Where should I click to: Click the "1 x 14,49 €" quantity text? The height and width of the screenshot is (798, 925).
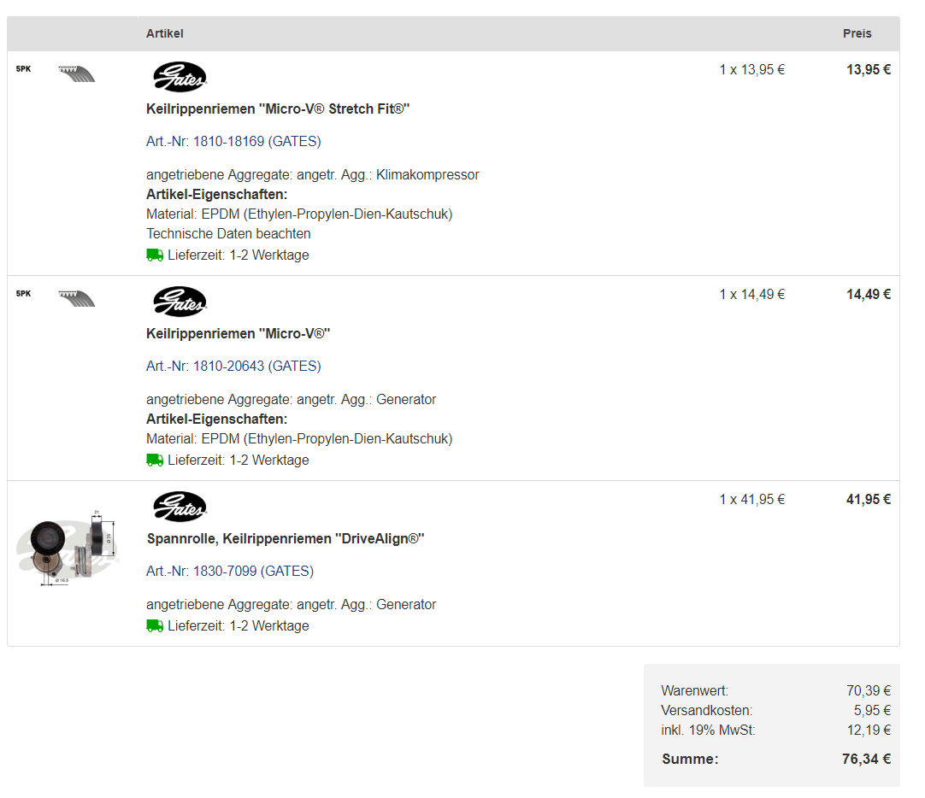point(751,294)
